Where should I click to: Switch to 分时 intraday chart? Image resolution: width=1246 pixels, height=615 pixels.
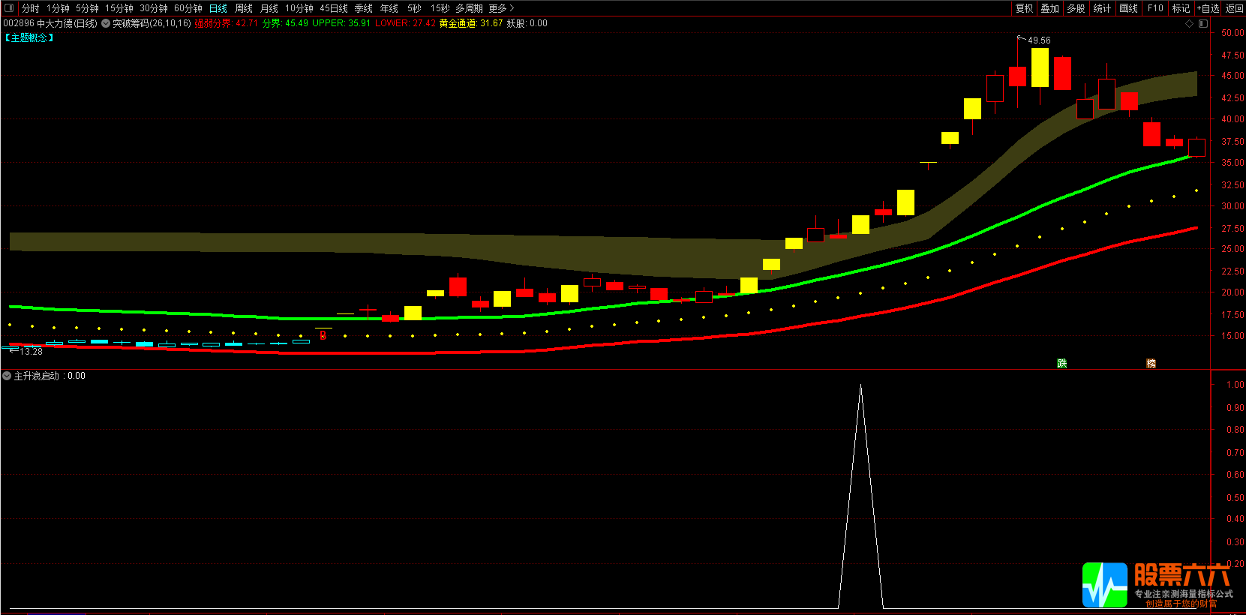pyautogui.click(x=30, y=8)
